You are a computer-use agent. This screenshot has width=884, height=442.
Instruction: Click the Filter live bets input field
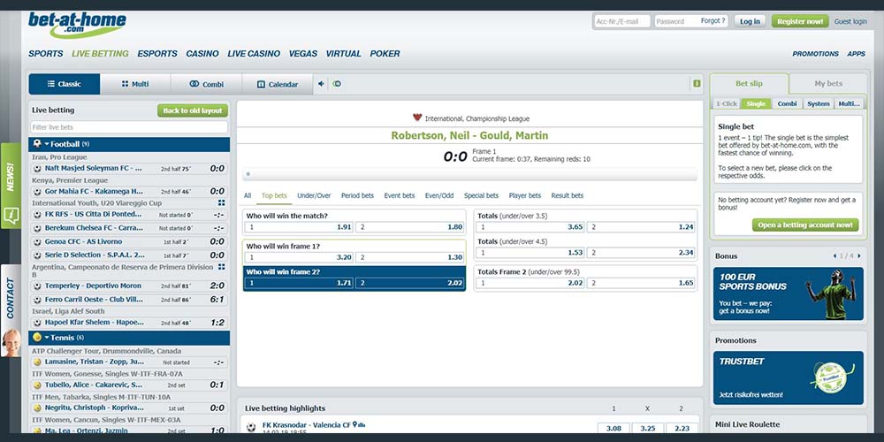coord(129,127)
